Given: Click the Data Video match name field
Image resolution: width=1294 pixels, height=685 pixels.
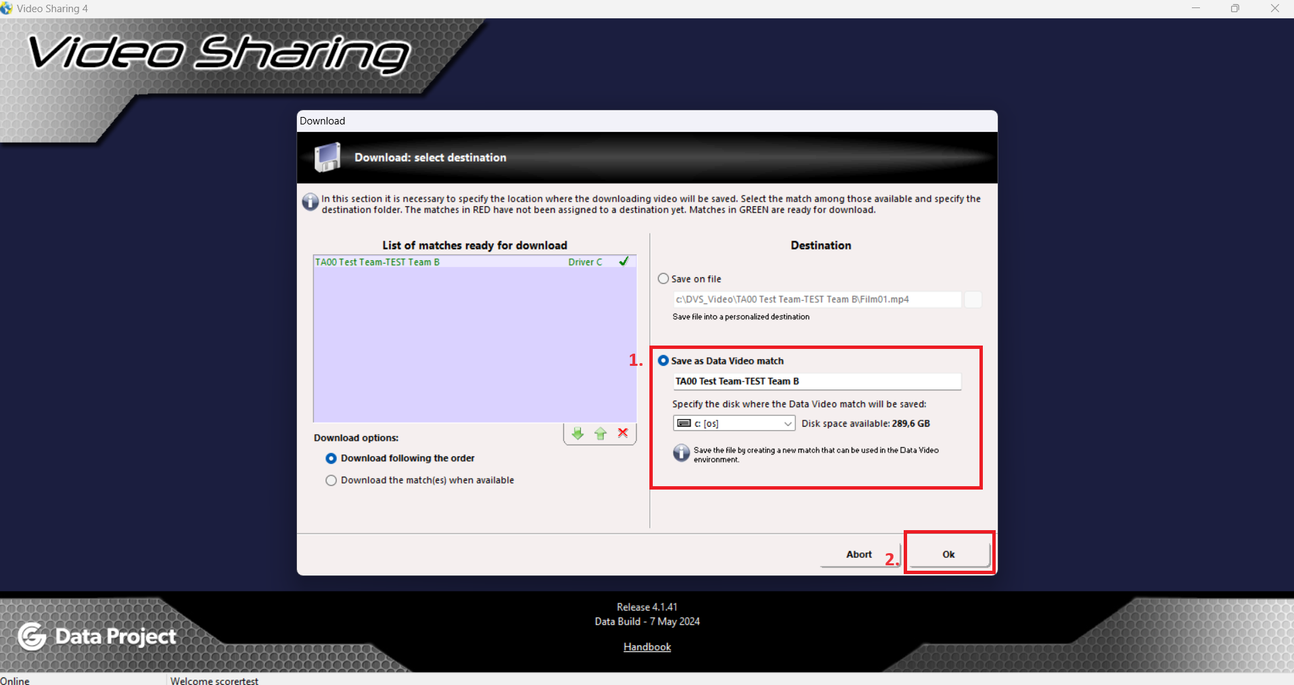Looking at the screenshot, I should point(816,381).
